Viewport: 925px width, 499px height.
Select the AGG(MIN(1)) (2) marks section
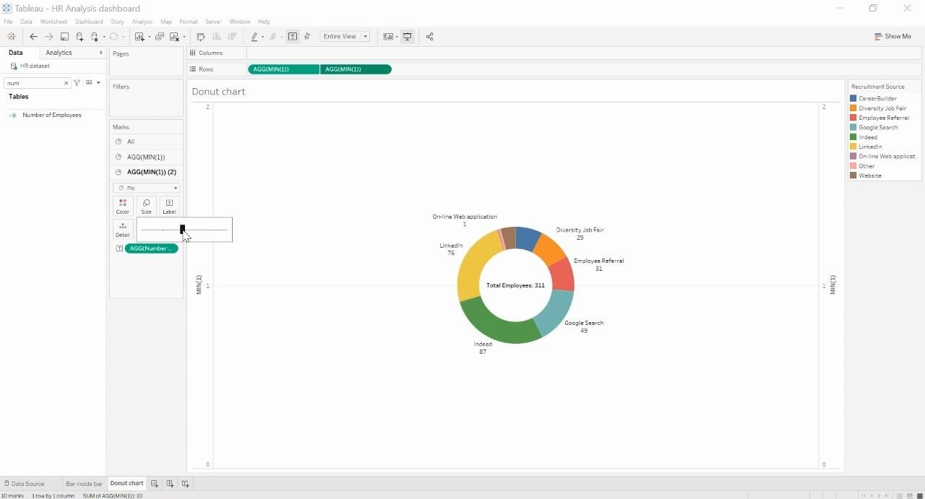pos(146,172)
